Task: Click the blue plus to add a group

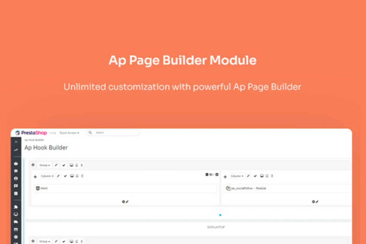Action: point(220,215)
